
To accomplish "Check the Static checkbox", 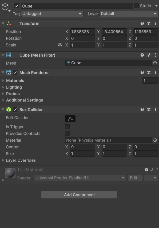I will (136, 6).
